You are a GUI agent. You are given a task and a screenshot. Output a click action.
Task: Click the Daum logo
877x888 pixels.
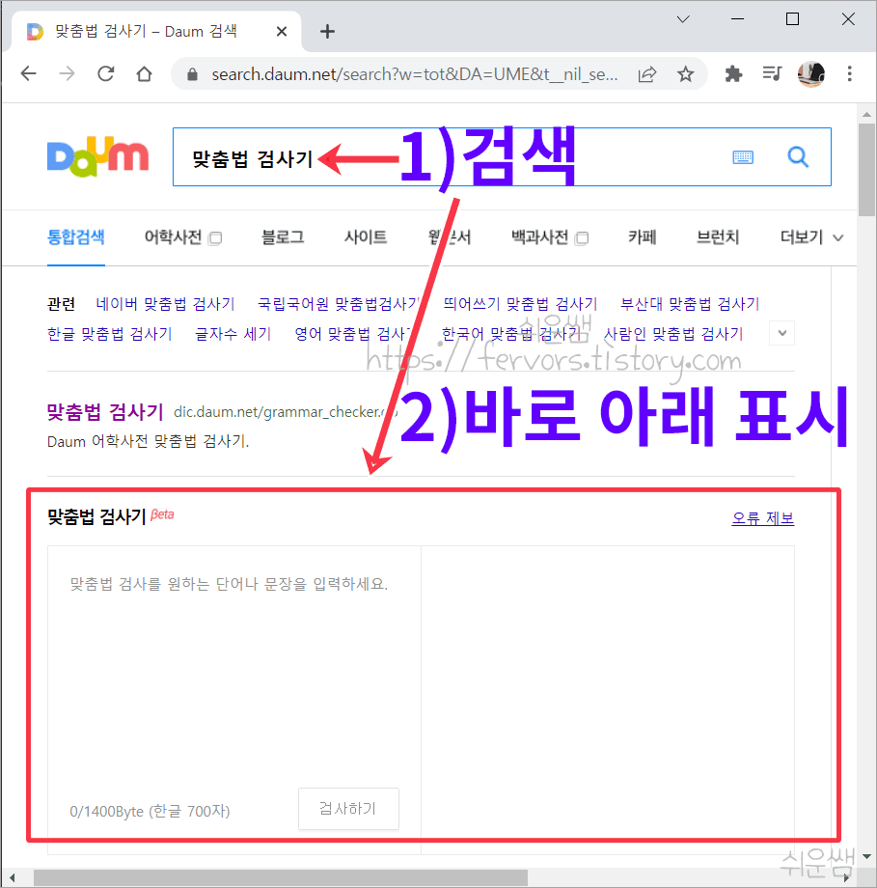coord(98,156)
